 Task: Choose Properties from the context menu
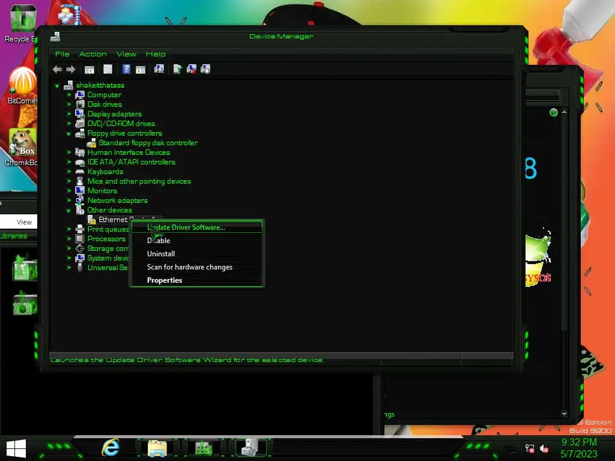click(197, 280)
